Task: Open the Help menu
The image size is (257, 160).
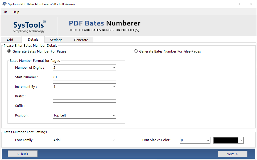Action: tap(16, 12)
